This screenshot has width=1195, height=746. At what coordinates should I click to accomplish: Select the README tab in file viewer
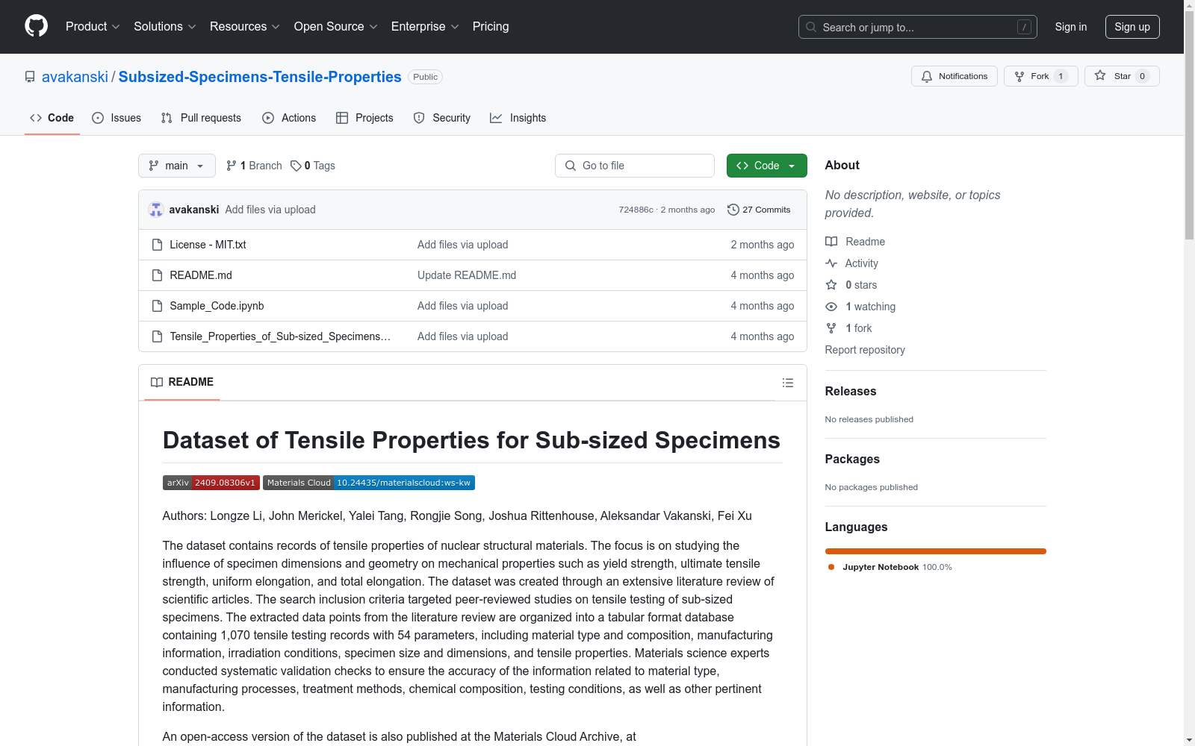pos(182,382)
